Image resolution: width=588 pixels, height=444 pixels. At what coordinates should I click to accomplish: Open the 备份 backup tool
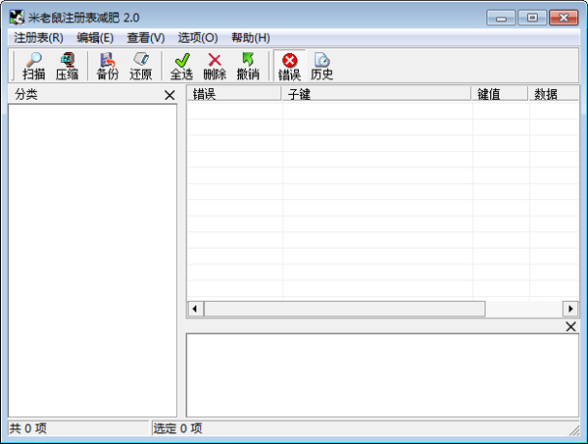107,66
